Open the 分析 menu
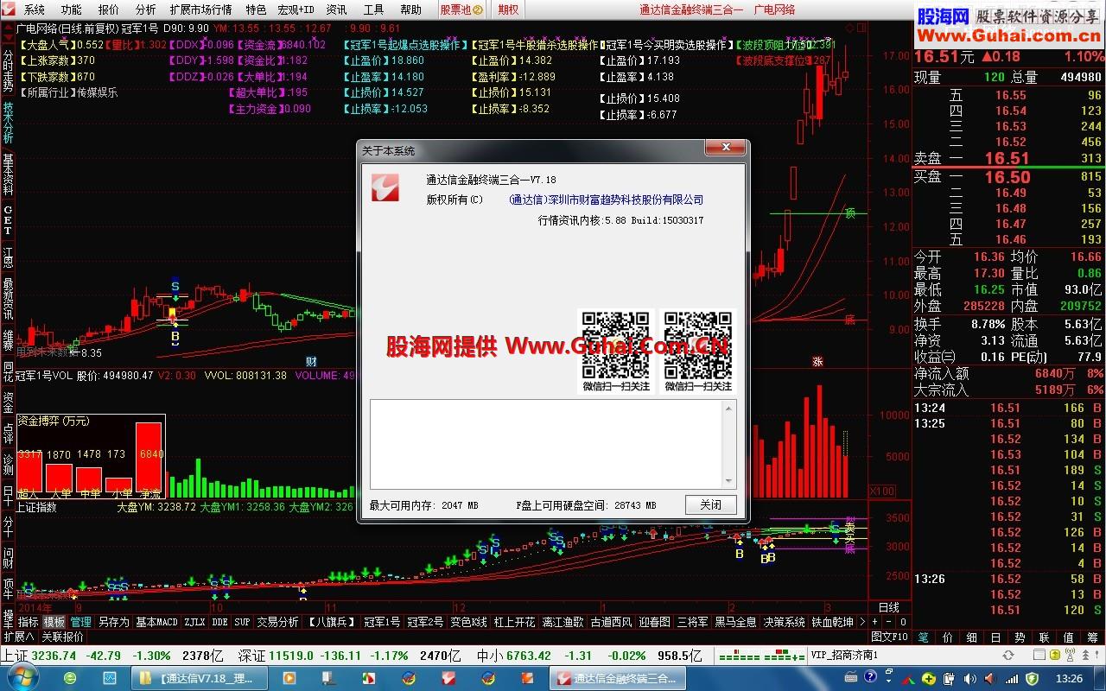 [145, 10]
